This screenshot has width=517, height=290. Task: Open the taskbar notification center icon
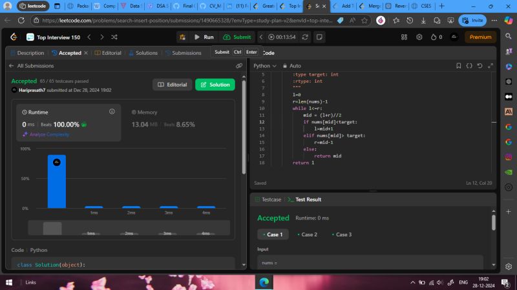505,282
